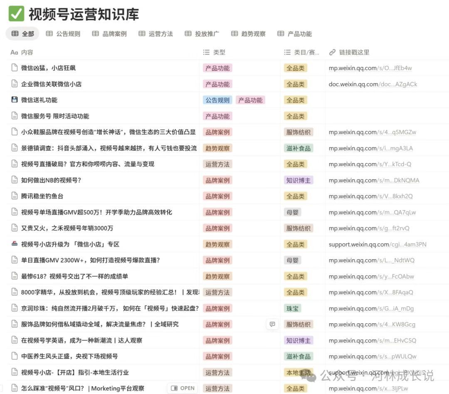
Task: Open link mp.weixin.qq.com/s/O...JfEb4w
Action: coord(370,68)
